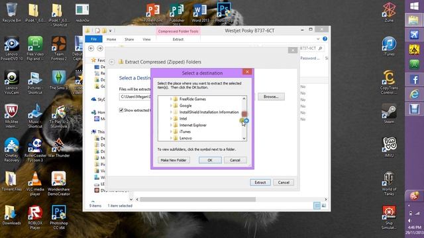
Task: Switch to the Home ribbon tab
Action: click(x=111, y=40)
